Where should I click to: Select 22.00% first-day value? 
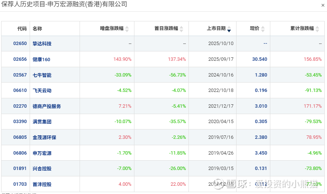click(178, 184)
